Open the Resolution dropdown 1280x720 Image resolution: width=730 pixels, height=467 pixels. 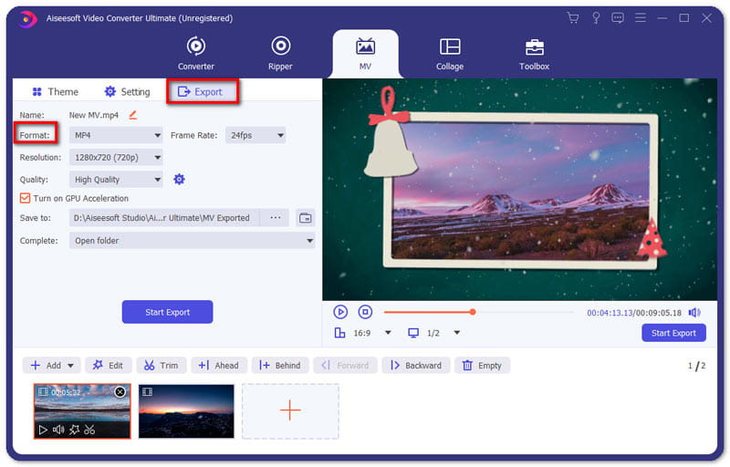coord(116,157)
